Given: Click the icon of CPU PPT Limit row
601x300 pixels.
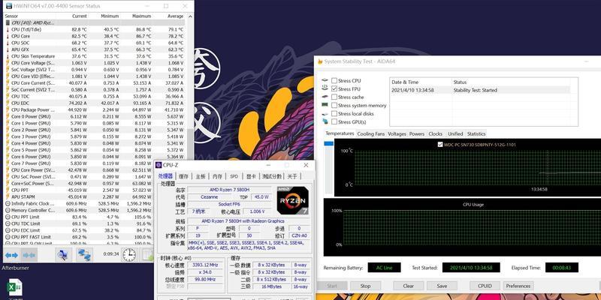Looking at the screenshot, I should click(8, 217).
